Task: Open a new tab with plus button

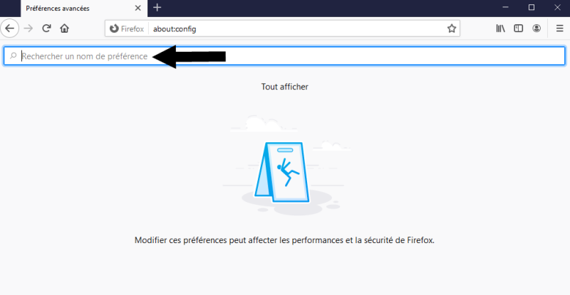Action: click(157, 8)
